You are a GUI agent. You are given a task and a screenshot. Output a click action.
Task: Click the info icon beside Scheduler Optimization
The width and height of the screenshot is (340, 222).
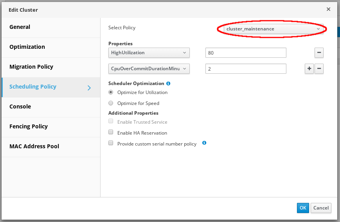(168, 83)
